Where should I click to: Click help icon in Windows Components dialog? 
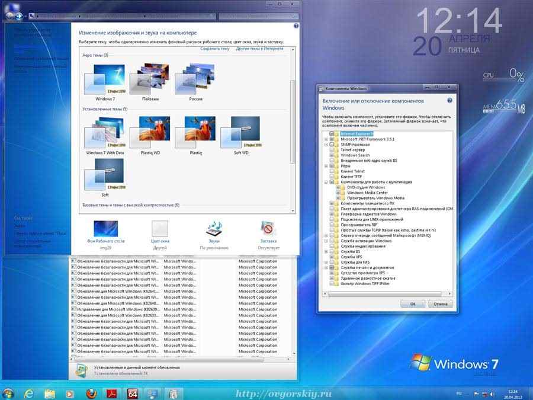point(449,101)
